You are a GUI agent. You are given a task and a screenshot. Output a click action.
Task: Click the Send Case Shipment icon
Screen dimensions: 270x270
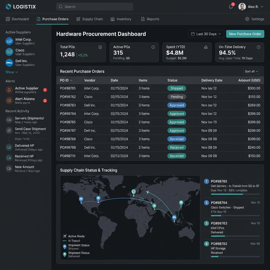(x=9, y=131)
